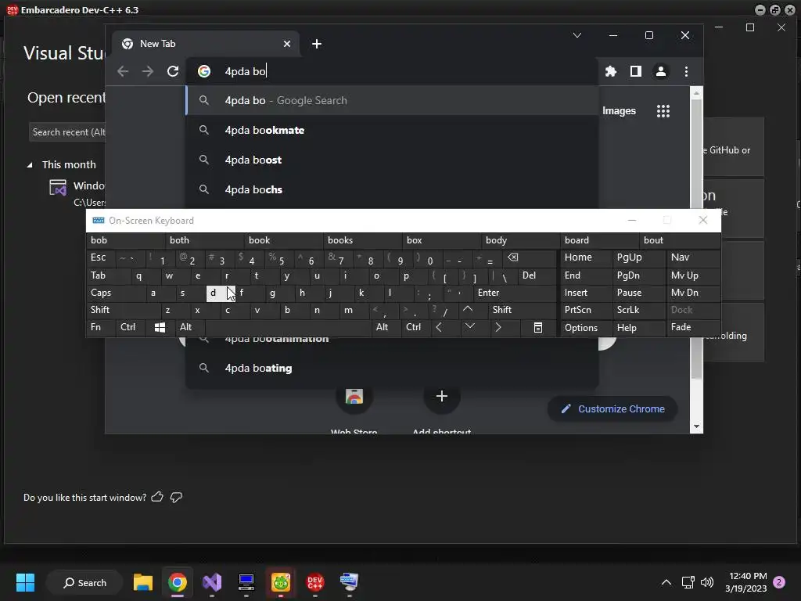Click the Windows logo key on On-Screen Keyboard
The width and height of the screenshot is (801, 601).
pyautogui.click(x=160, y=328)
